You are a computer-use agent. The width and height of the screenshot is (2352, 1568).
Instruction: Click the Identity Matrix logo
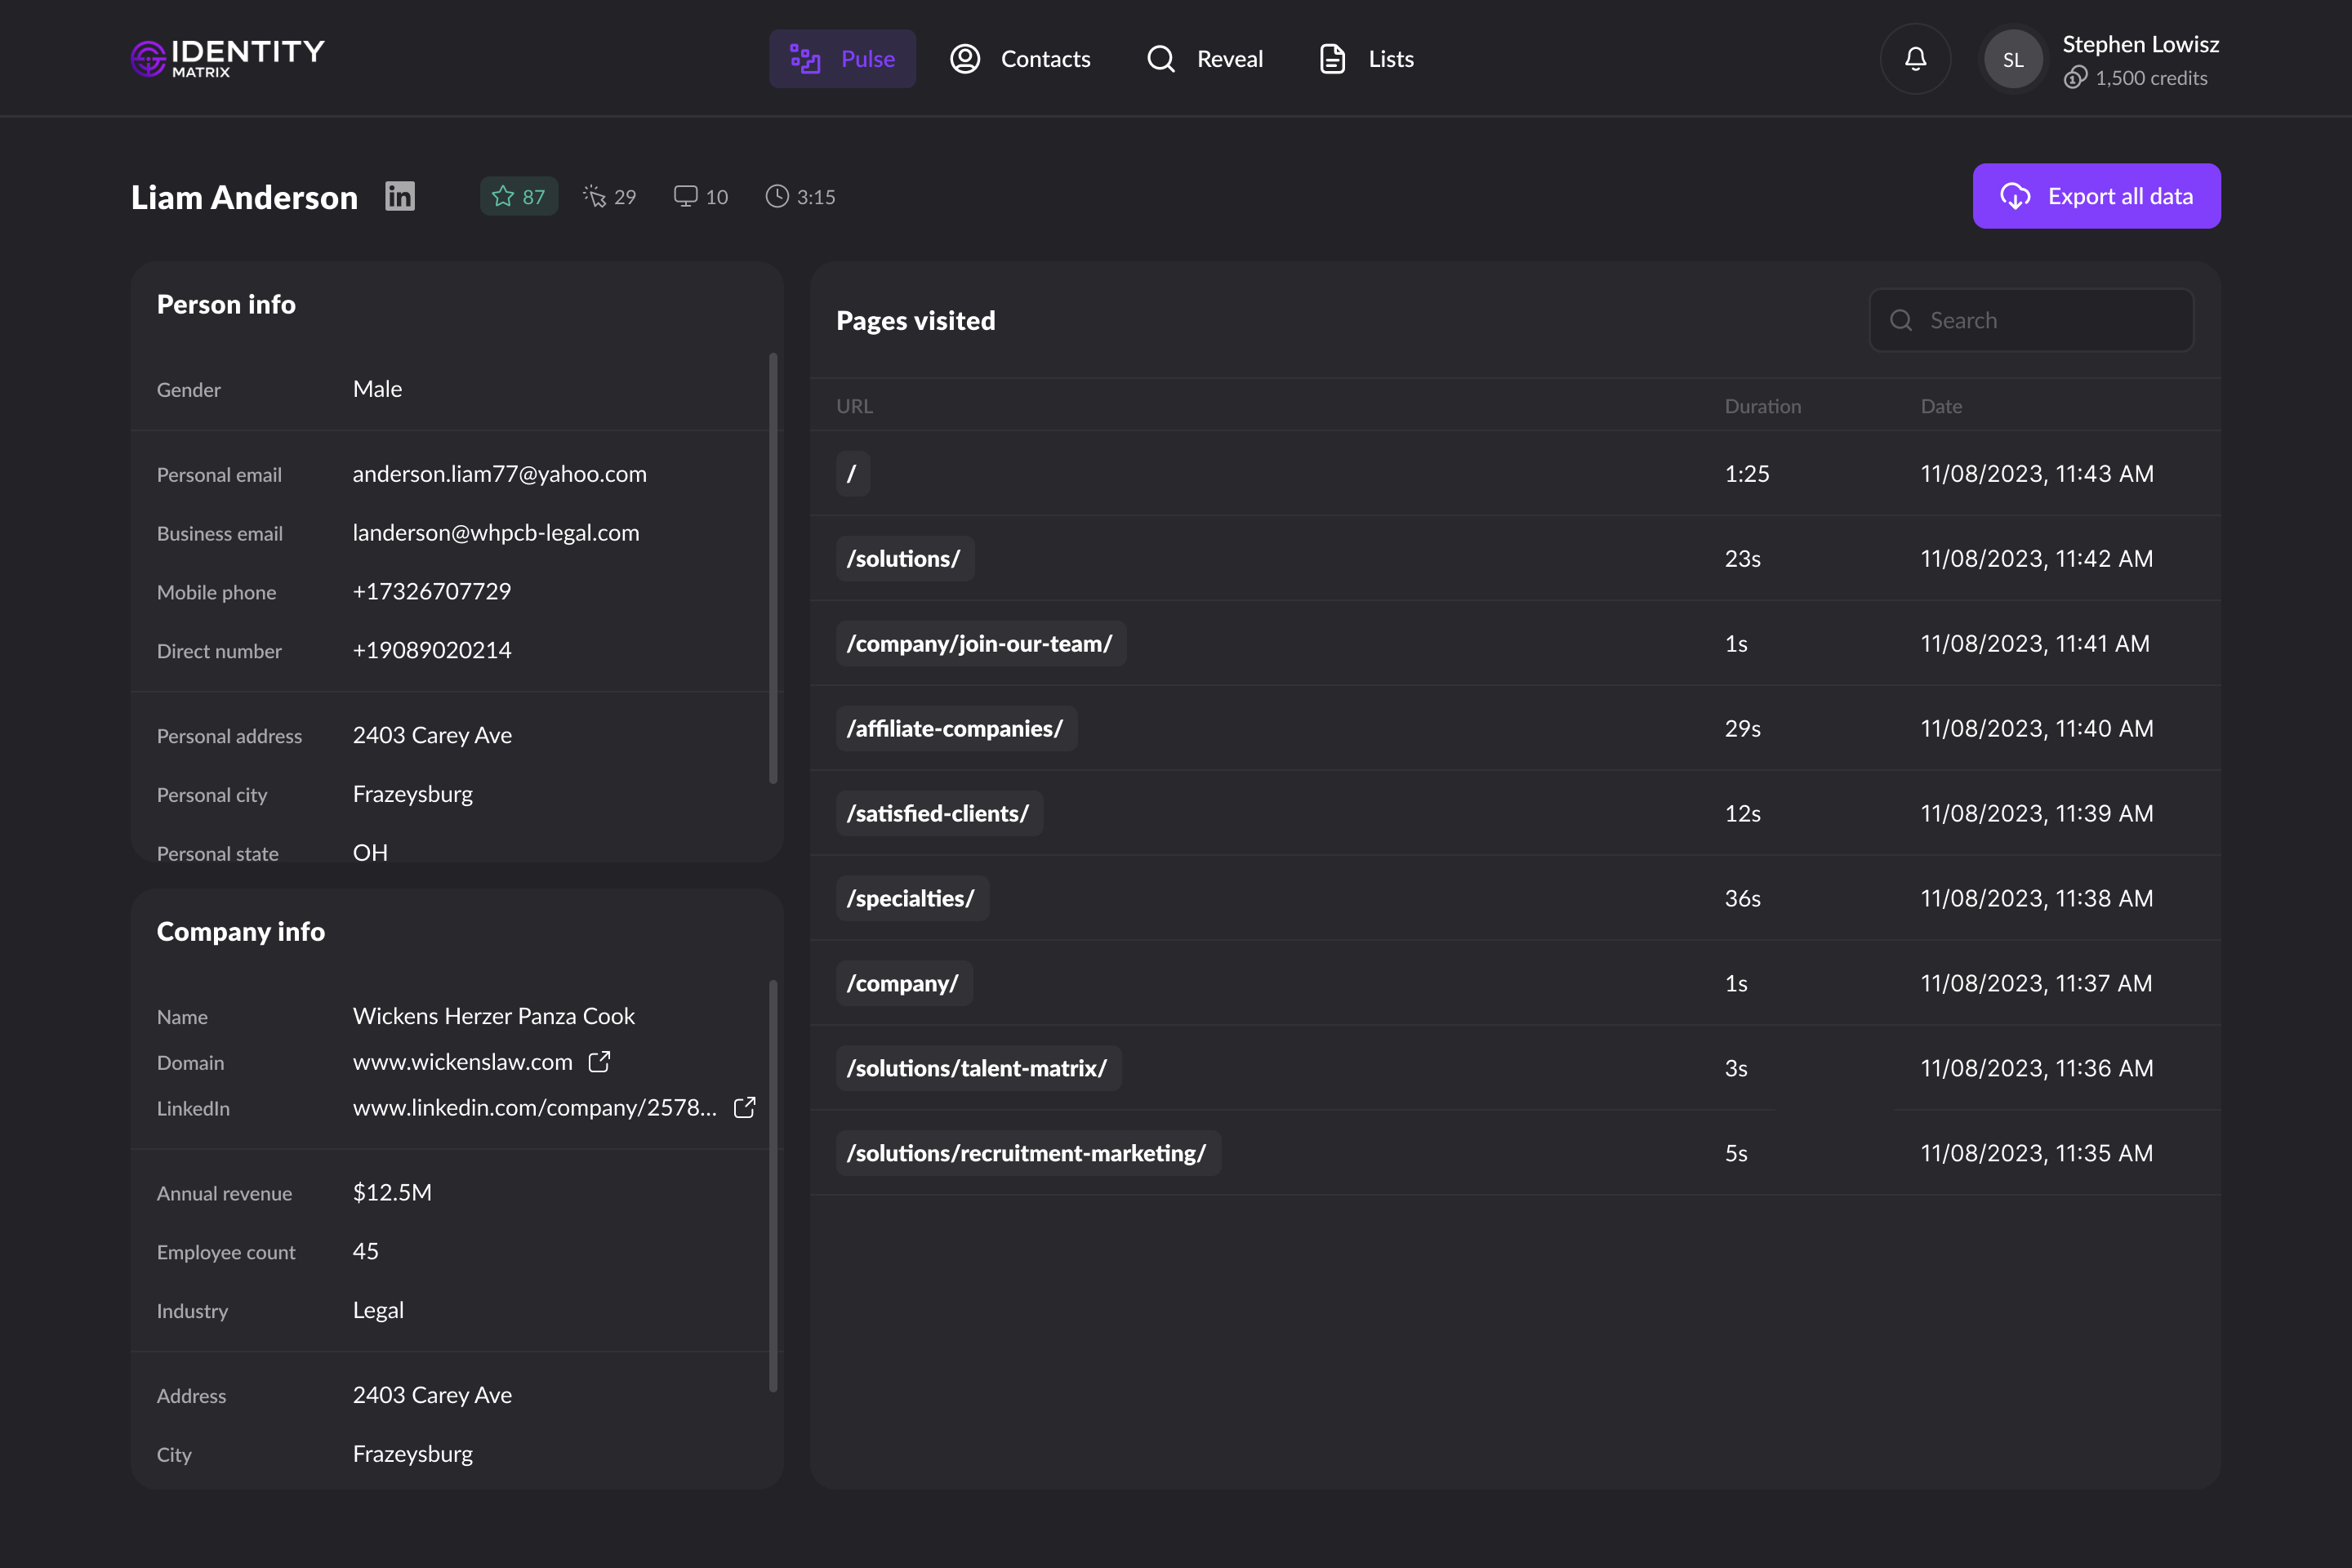pyautogui.click(x=228, y=58)
